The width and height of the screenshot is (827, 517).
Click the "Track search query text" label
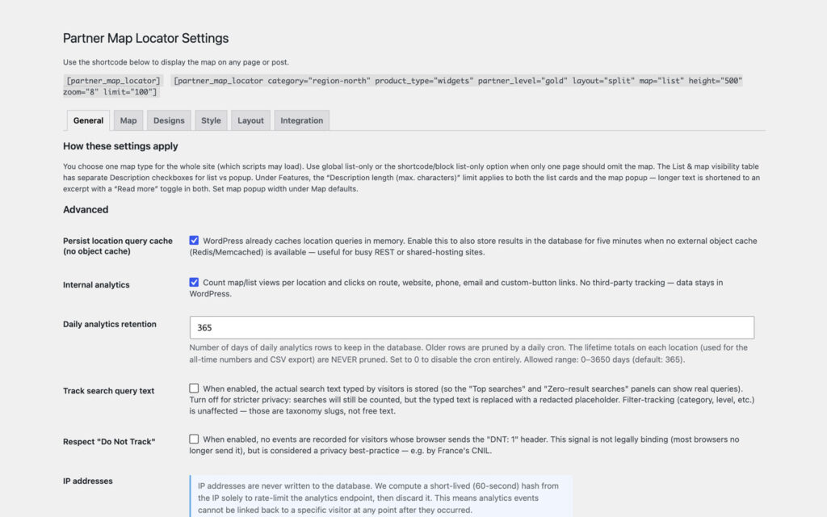point(109,391)
